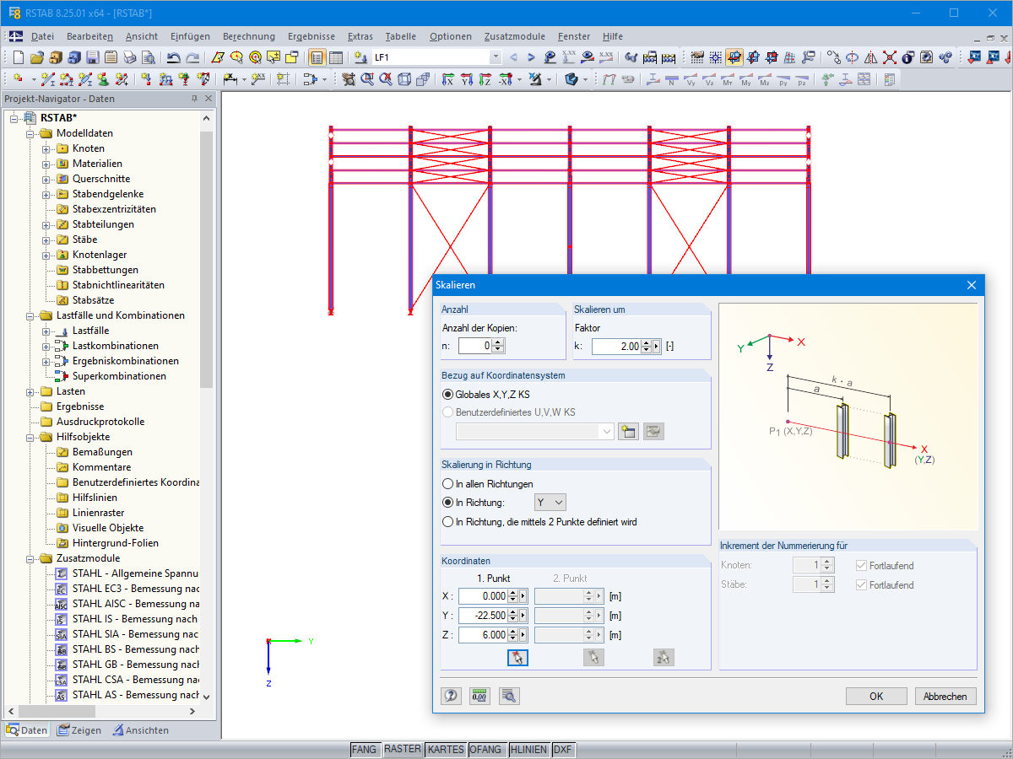Expand the Lastkombinationen tree node
Screen dimensions: 1013x759
(46, 346)
